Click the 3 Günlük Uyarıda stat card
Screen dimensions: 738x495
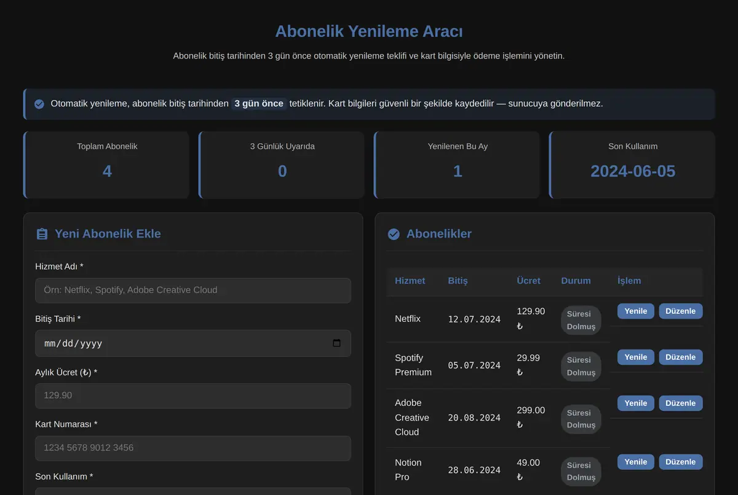(282, 165)
